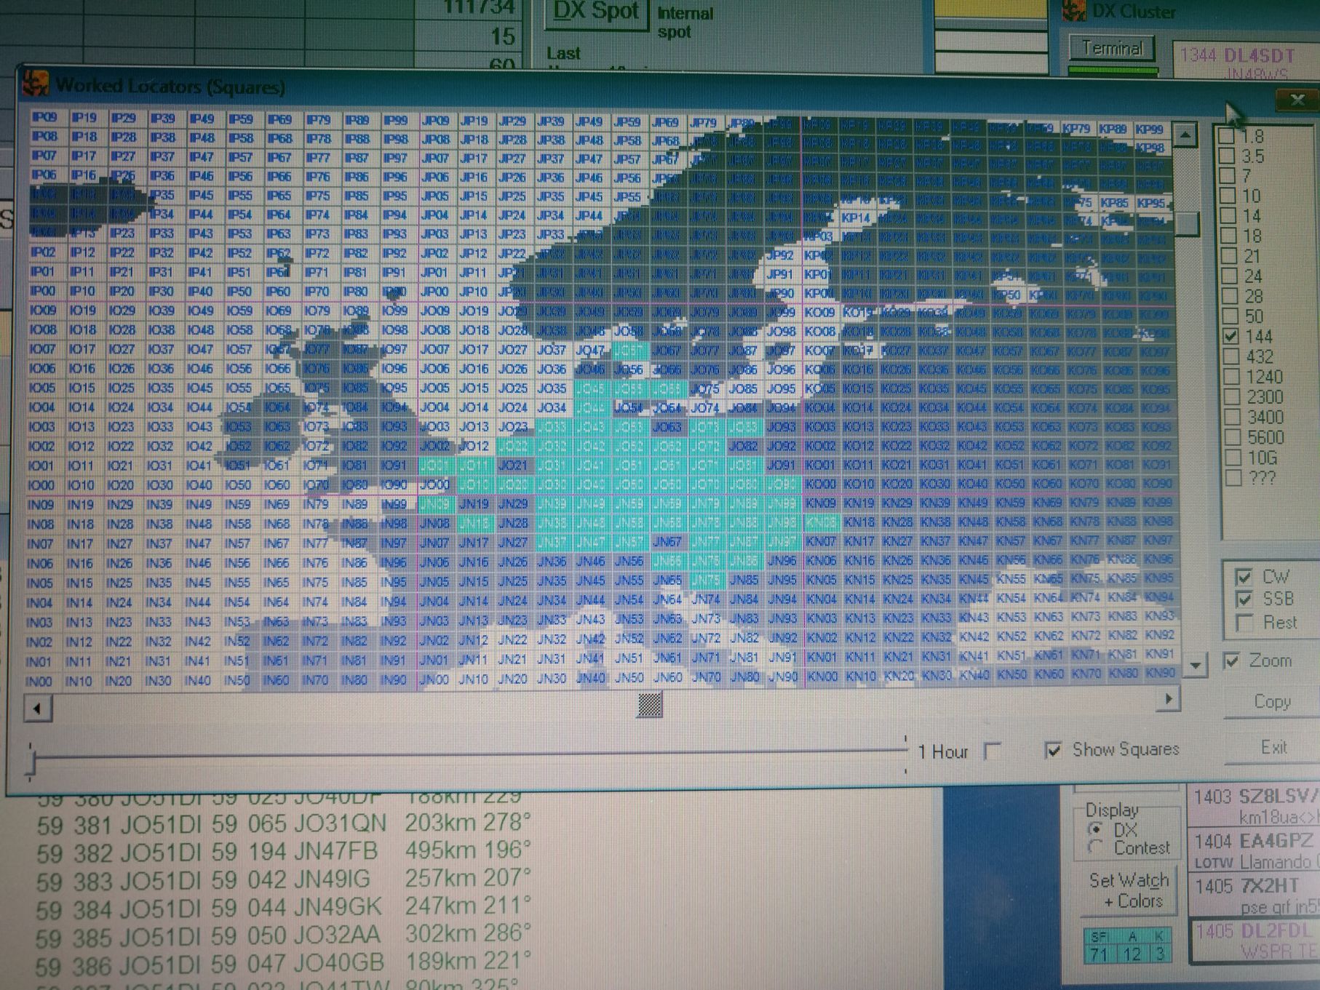The image size is (1320, 990).
Task: Open the DX Spot button
Action: (595, 13)
